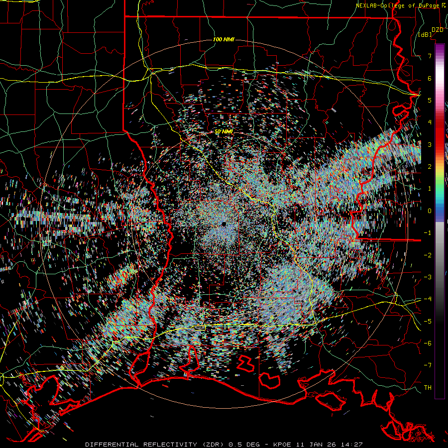Image resolution: width=448 pixels, height=448 pixels.
Task: Pick the "-6" scale tick label
Action: (x=428, y=343)
